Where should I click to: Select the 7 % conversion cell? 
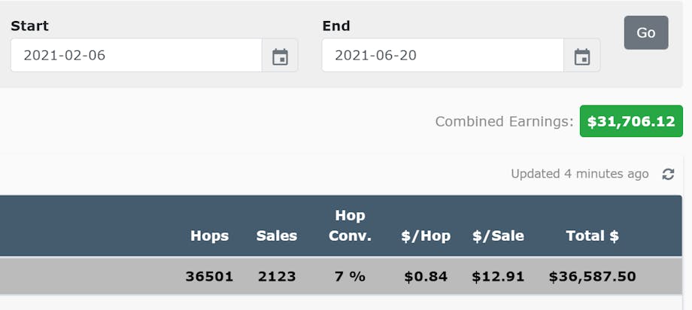tap(350, 276)
